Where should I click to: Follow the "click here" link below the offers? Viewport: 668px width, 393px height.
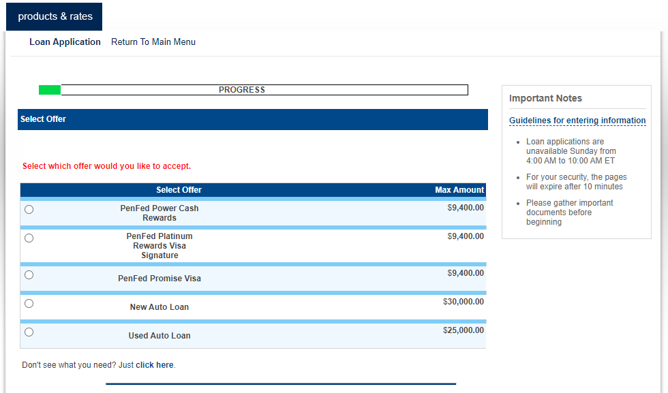click(155, 365)
